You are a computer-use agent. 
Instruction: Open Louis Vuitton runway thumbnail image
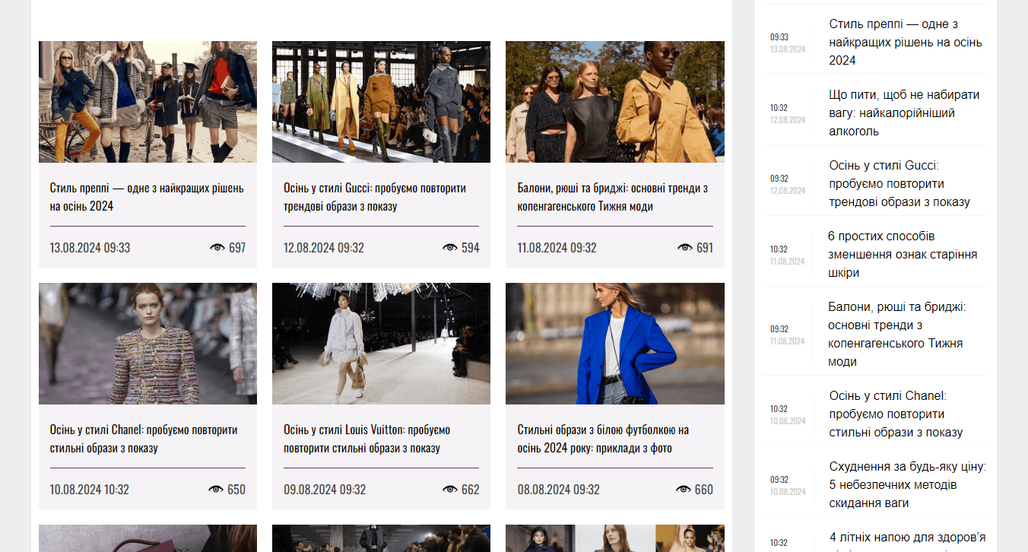[x=381, y=344]
